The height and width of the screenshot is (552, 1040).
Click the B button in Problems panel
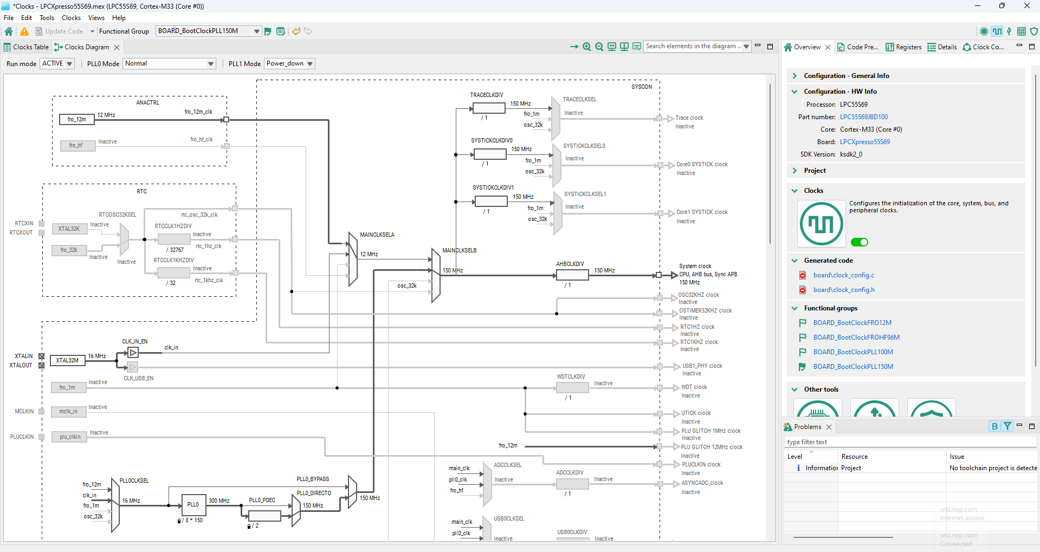(994, 426)
